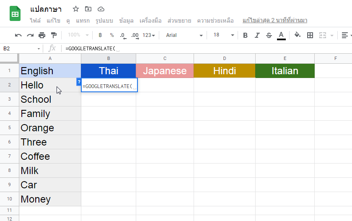Viewport: 352px width, 221px height.
Task: Increase decimal places
Action: (135, 36)
